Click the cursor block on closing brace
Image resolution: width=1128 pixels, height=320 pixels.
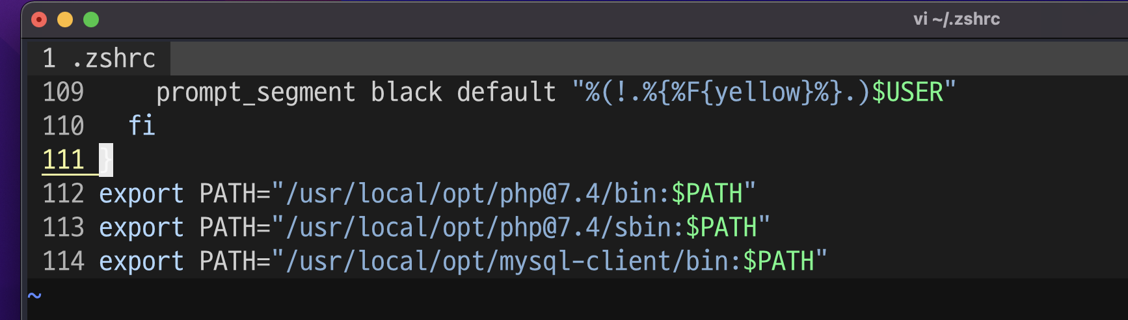pyautogui.click(x=106, y=160)
